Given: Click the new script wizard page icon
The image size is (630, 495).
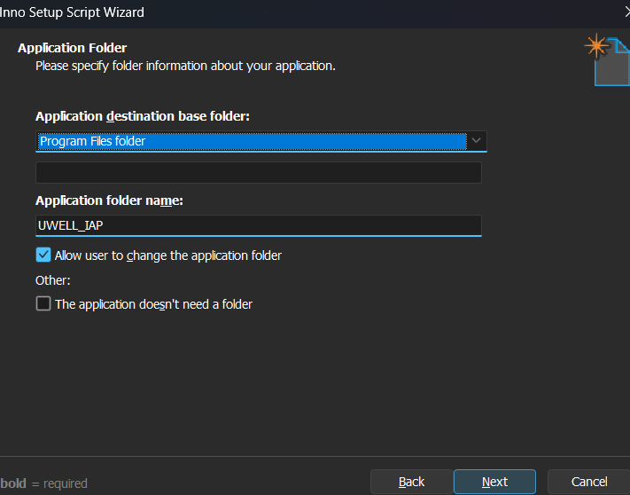Looking at the screenshot, I should (607, 59).
